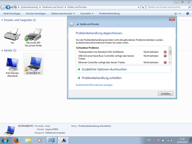Open the Dateien durchsuchen dropdown
The width and height of the screenshot is (192, 144).
(x=63, y=13)
